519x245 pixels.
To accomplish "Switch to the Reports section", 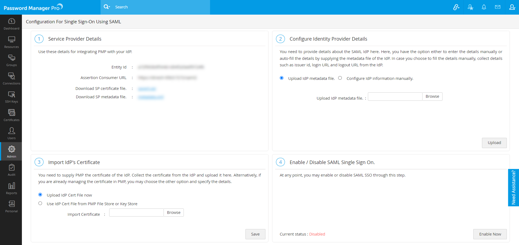I will pos(11,188).
